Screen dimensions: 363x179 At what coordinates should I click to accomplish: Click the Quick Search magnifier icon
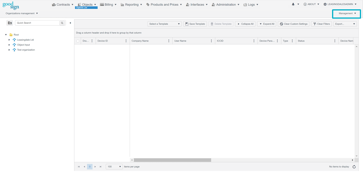tap(62, 23)
